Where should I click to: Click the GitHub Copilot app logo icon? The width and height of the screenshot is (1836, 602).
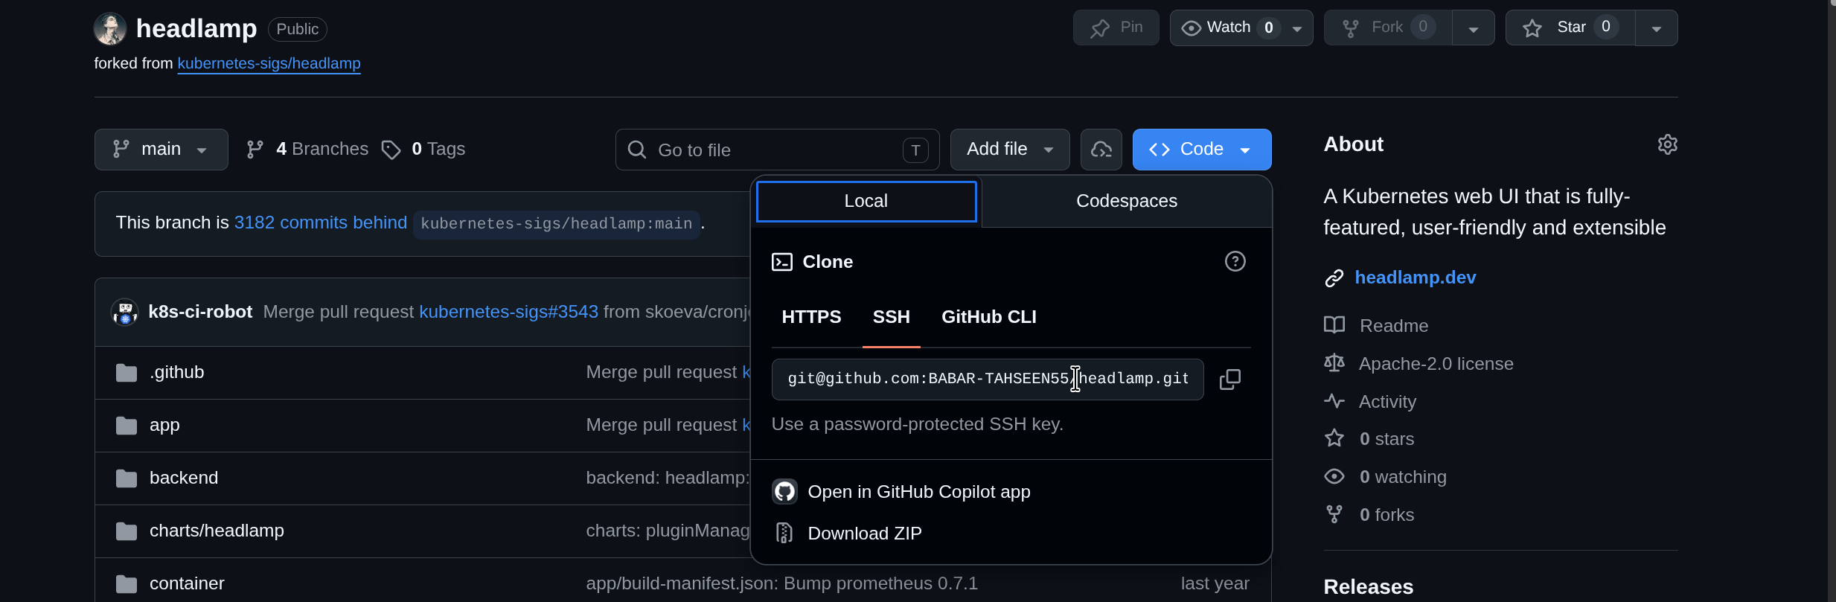coord(784,492)
